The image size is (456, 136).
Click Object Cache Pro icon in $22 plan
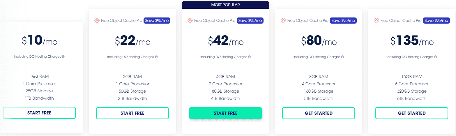click(97, 20)
